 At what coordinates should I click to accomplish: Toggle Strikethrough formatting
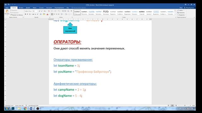point(33,14)
